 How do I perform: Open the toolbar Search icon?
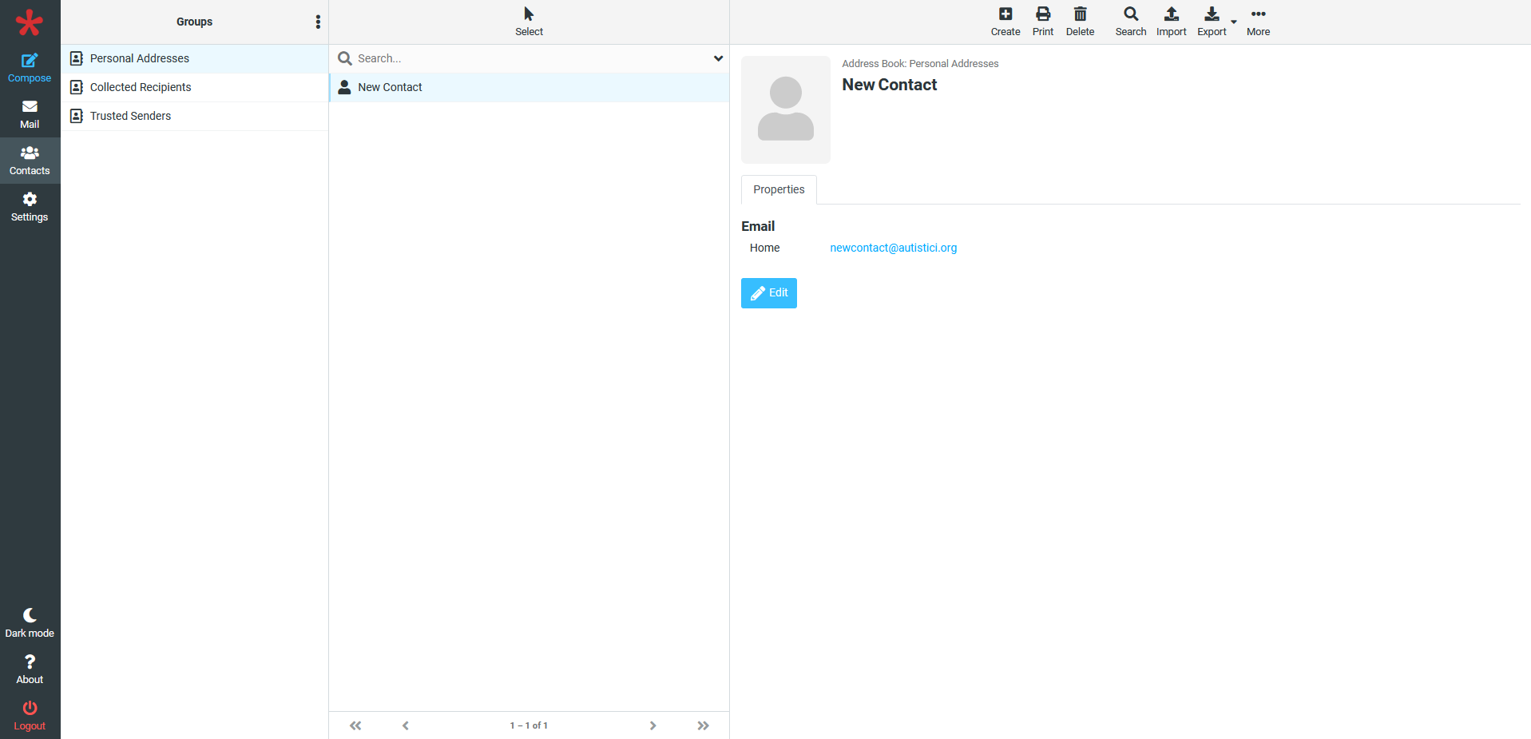tap(1130, 14)
